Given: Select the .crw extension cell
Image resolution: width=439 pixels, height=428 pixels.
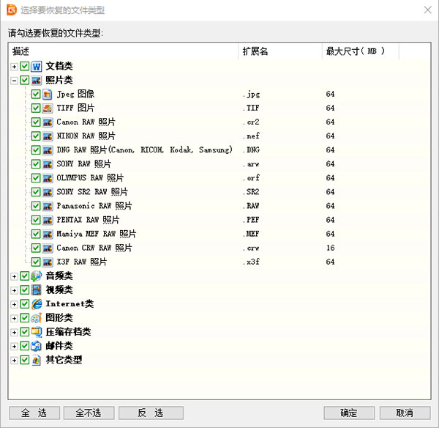Looking at the screenshot, I should 252,248.
